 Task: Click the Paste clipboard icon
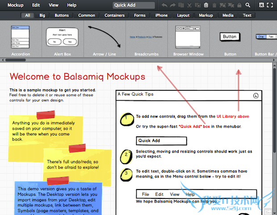[206, 5]
